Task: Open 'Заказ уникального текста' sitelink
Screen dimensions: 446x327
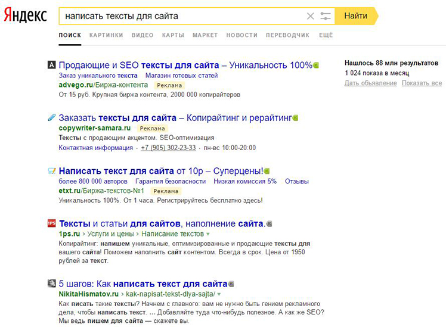Action: click(98, 76)
